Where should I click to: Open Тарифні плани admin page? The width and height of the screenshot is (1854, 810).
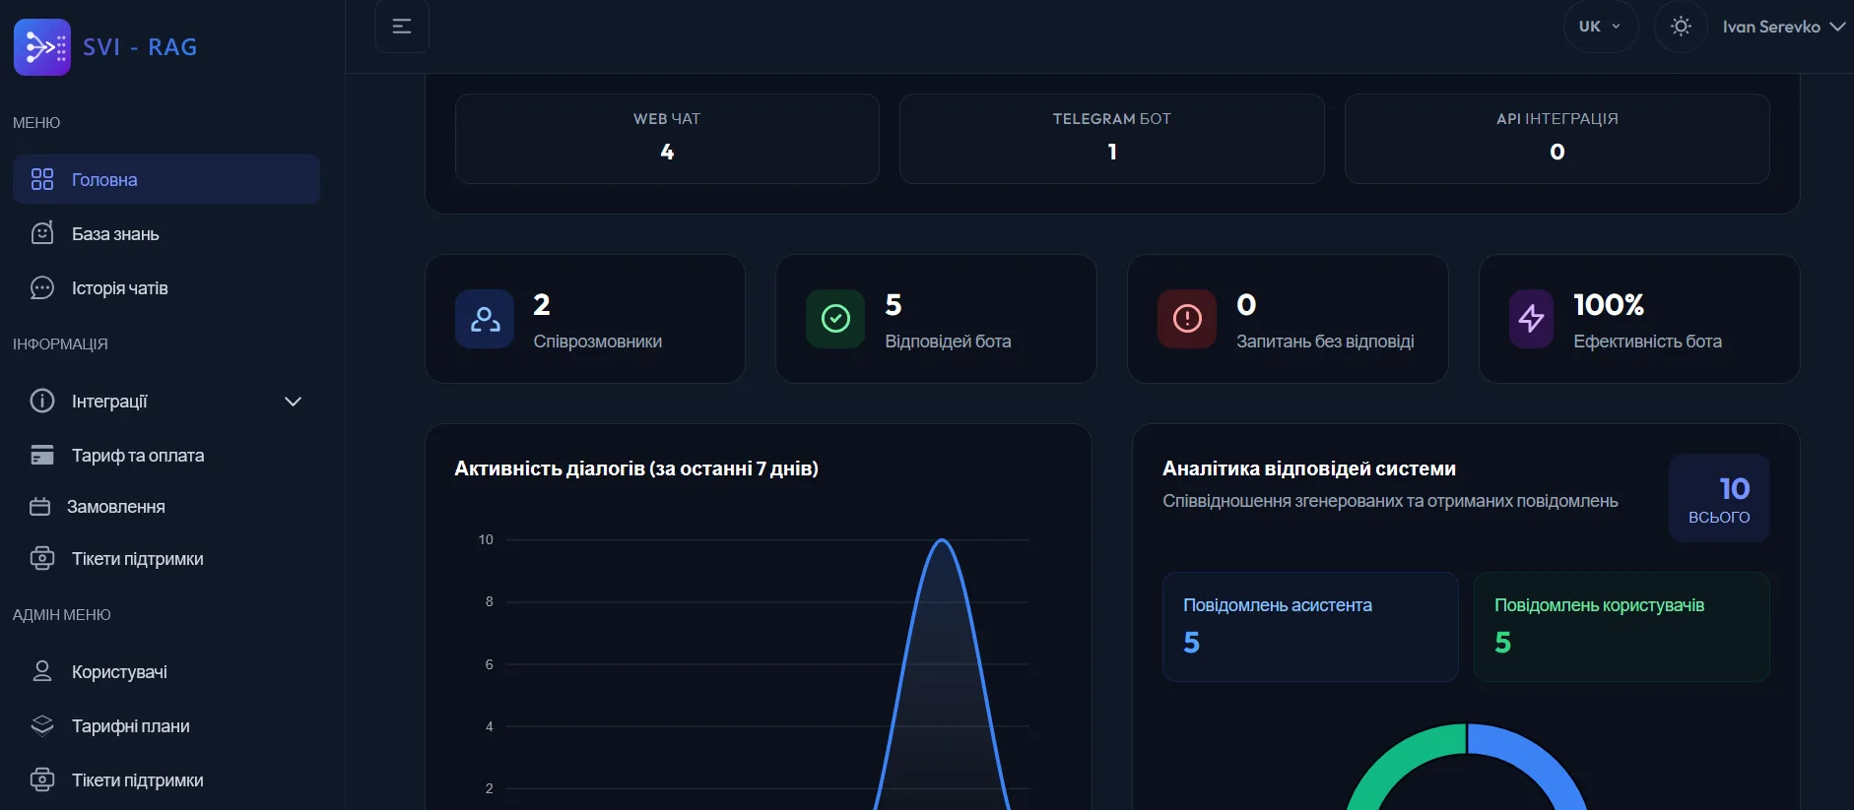click(166, 726)
